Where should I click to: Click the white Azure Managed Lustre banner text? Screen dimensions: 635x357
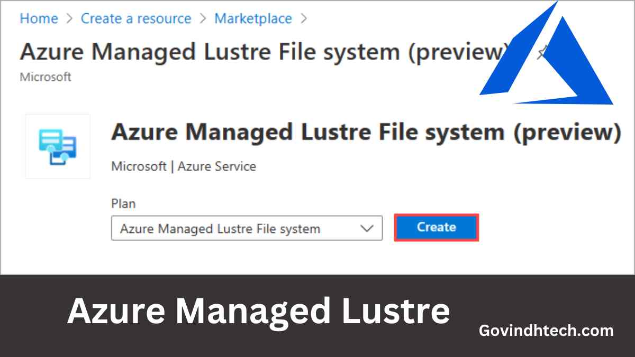click(x=258, y=312)
